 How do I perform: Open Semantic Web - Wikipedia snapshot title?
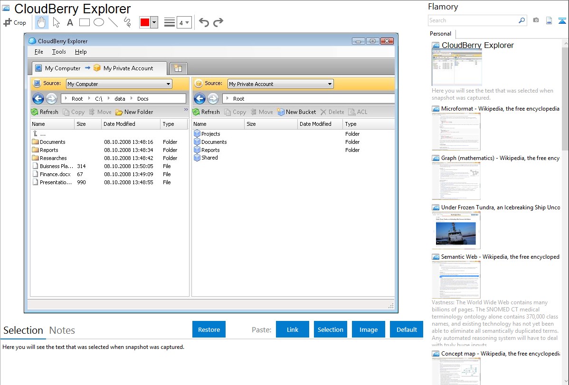pos(500,256)
